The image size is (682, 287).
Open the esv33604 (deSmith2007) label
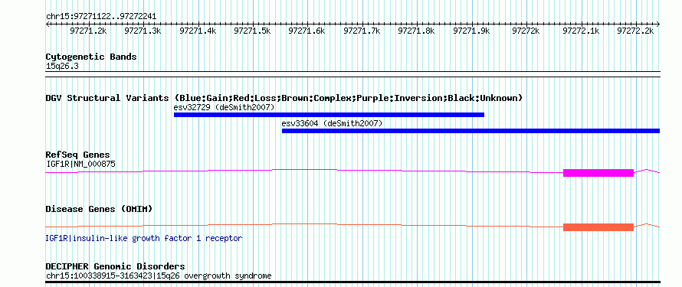coord(333,124)
